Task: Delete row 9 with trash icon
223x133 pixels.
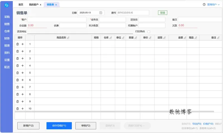Action: (x=18, y=101)
